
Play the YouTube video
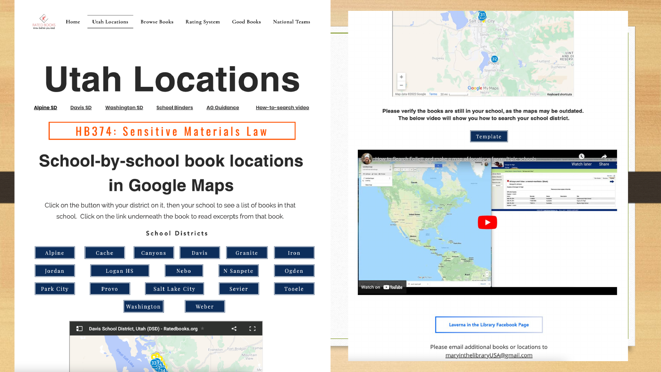pos(487,222)
